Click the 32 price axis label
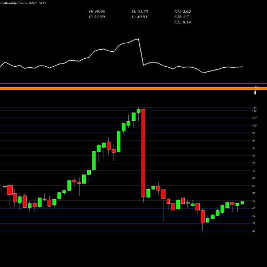This screenshot has width=267, height=267. click(x=254, y=231)
